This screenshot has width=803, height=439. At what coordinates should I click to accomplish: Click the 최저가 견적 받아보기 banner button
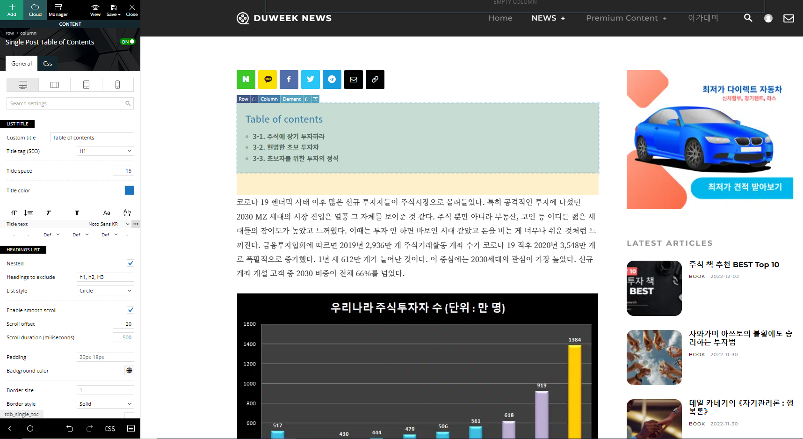[x=742, y=187]
